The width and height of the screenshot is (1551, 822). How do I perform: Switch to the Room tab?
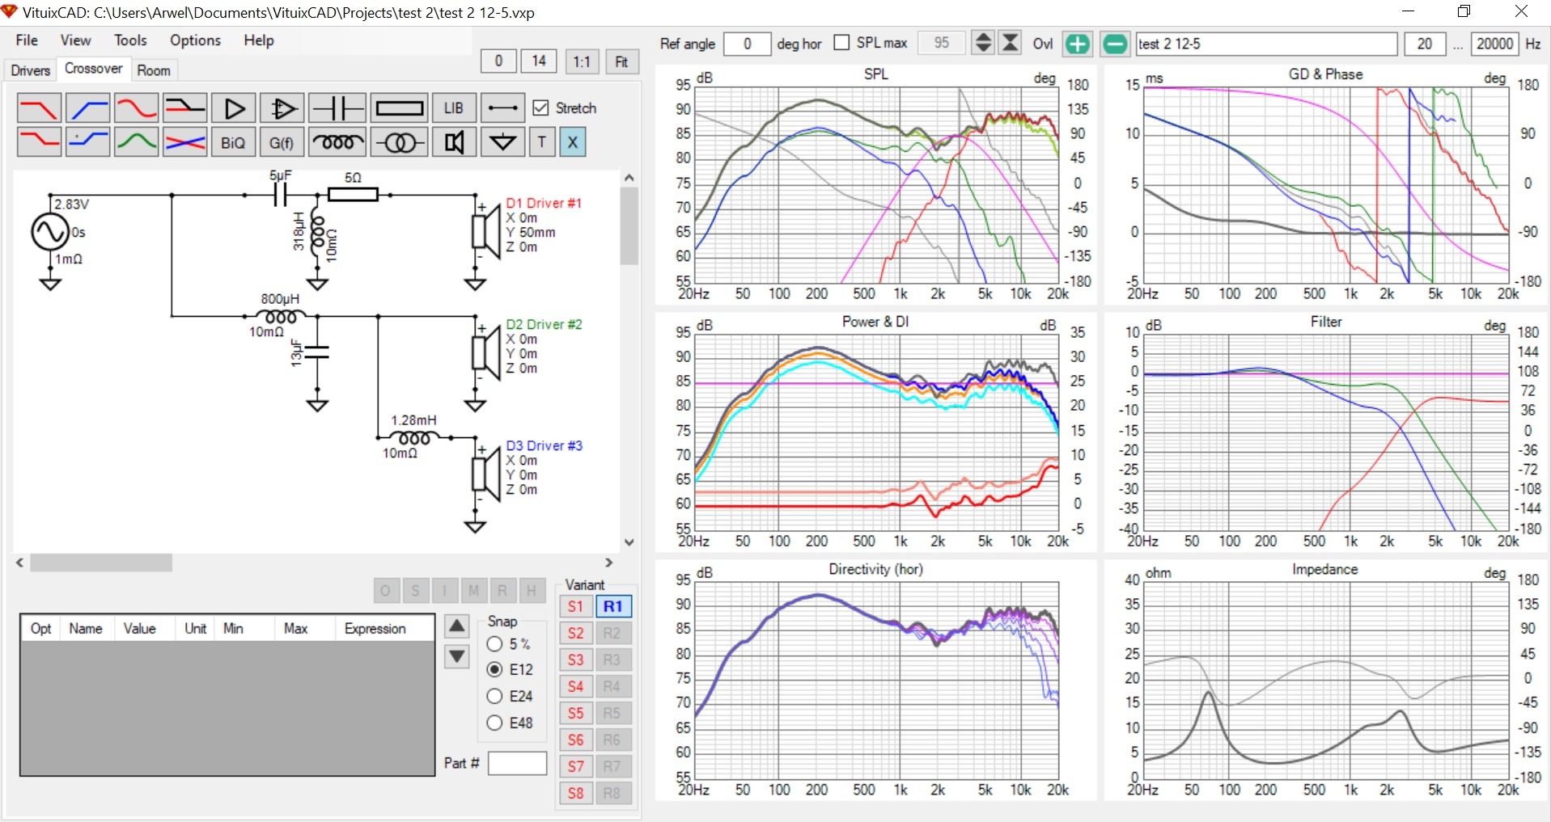(x=154, y=70)
